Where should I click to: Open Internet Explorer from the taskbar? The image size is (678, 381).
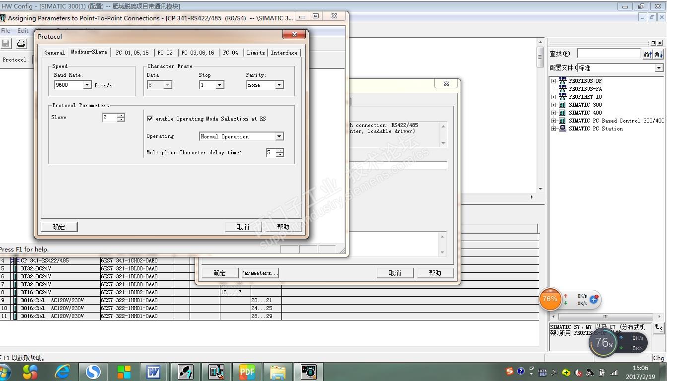pyautogui.click(x=62, y=372)
